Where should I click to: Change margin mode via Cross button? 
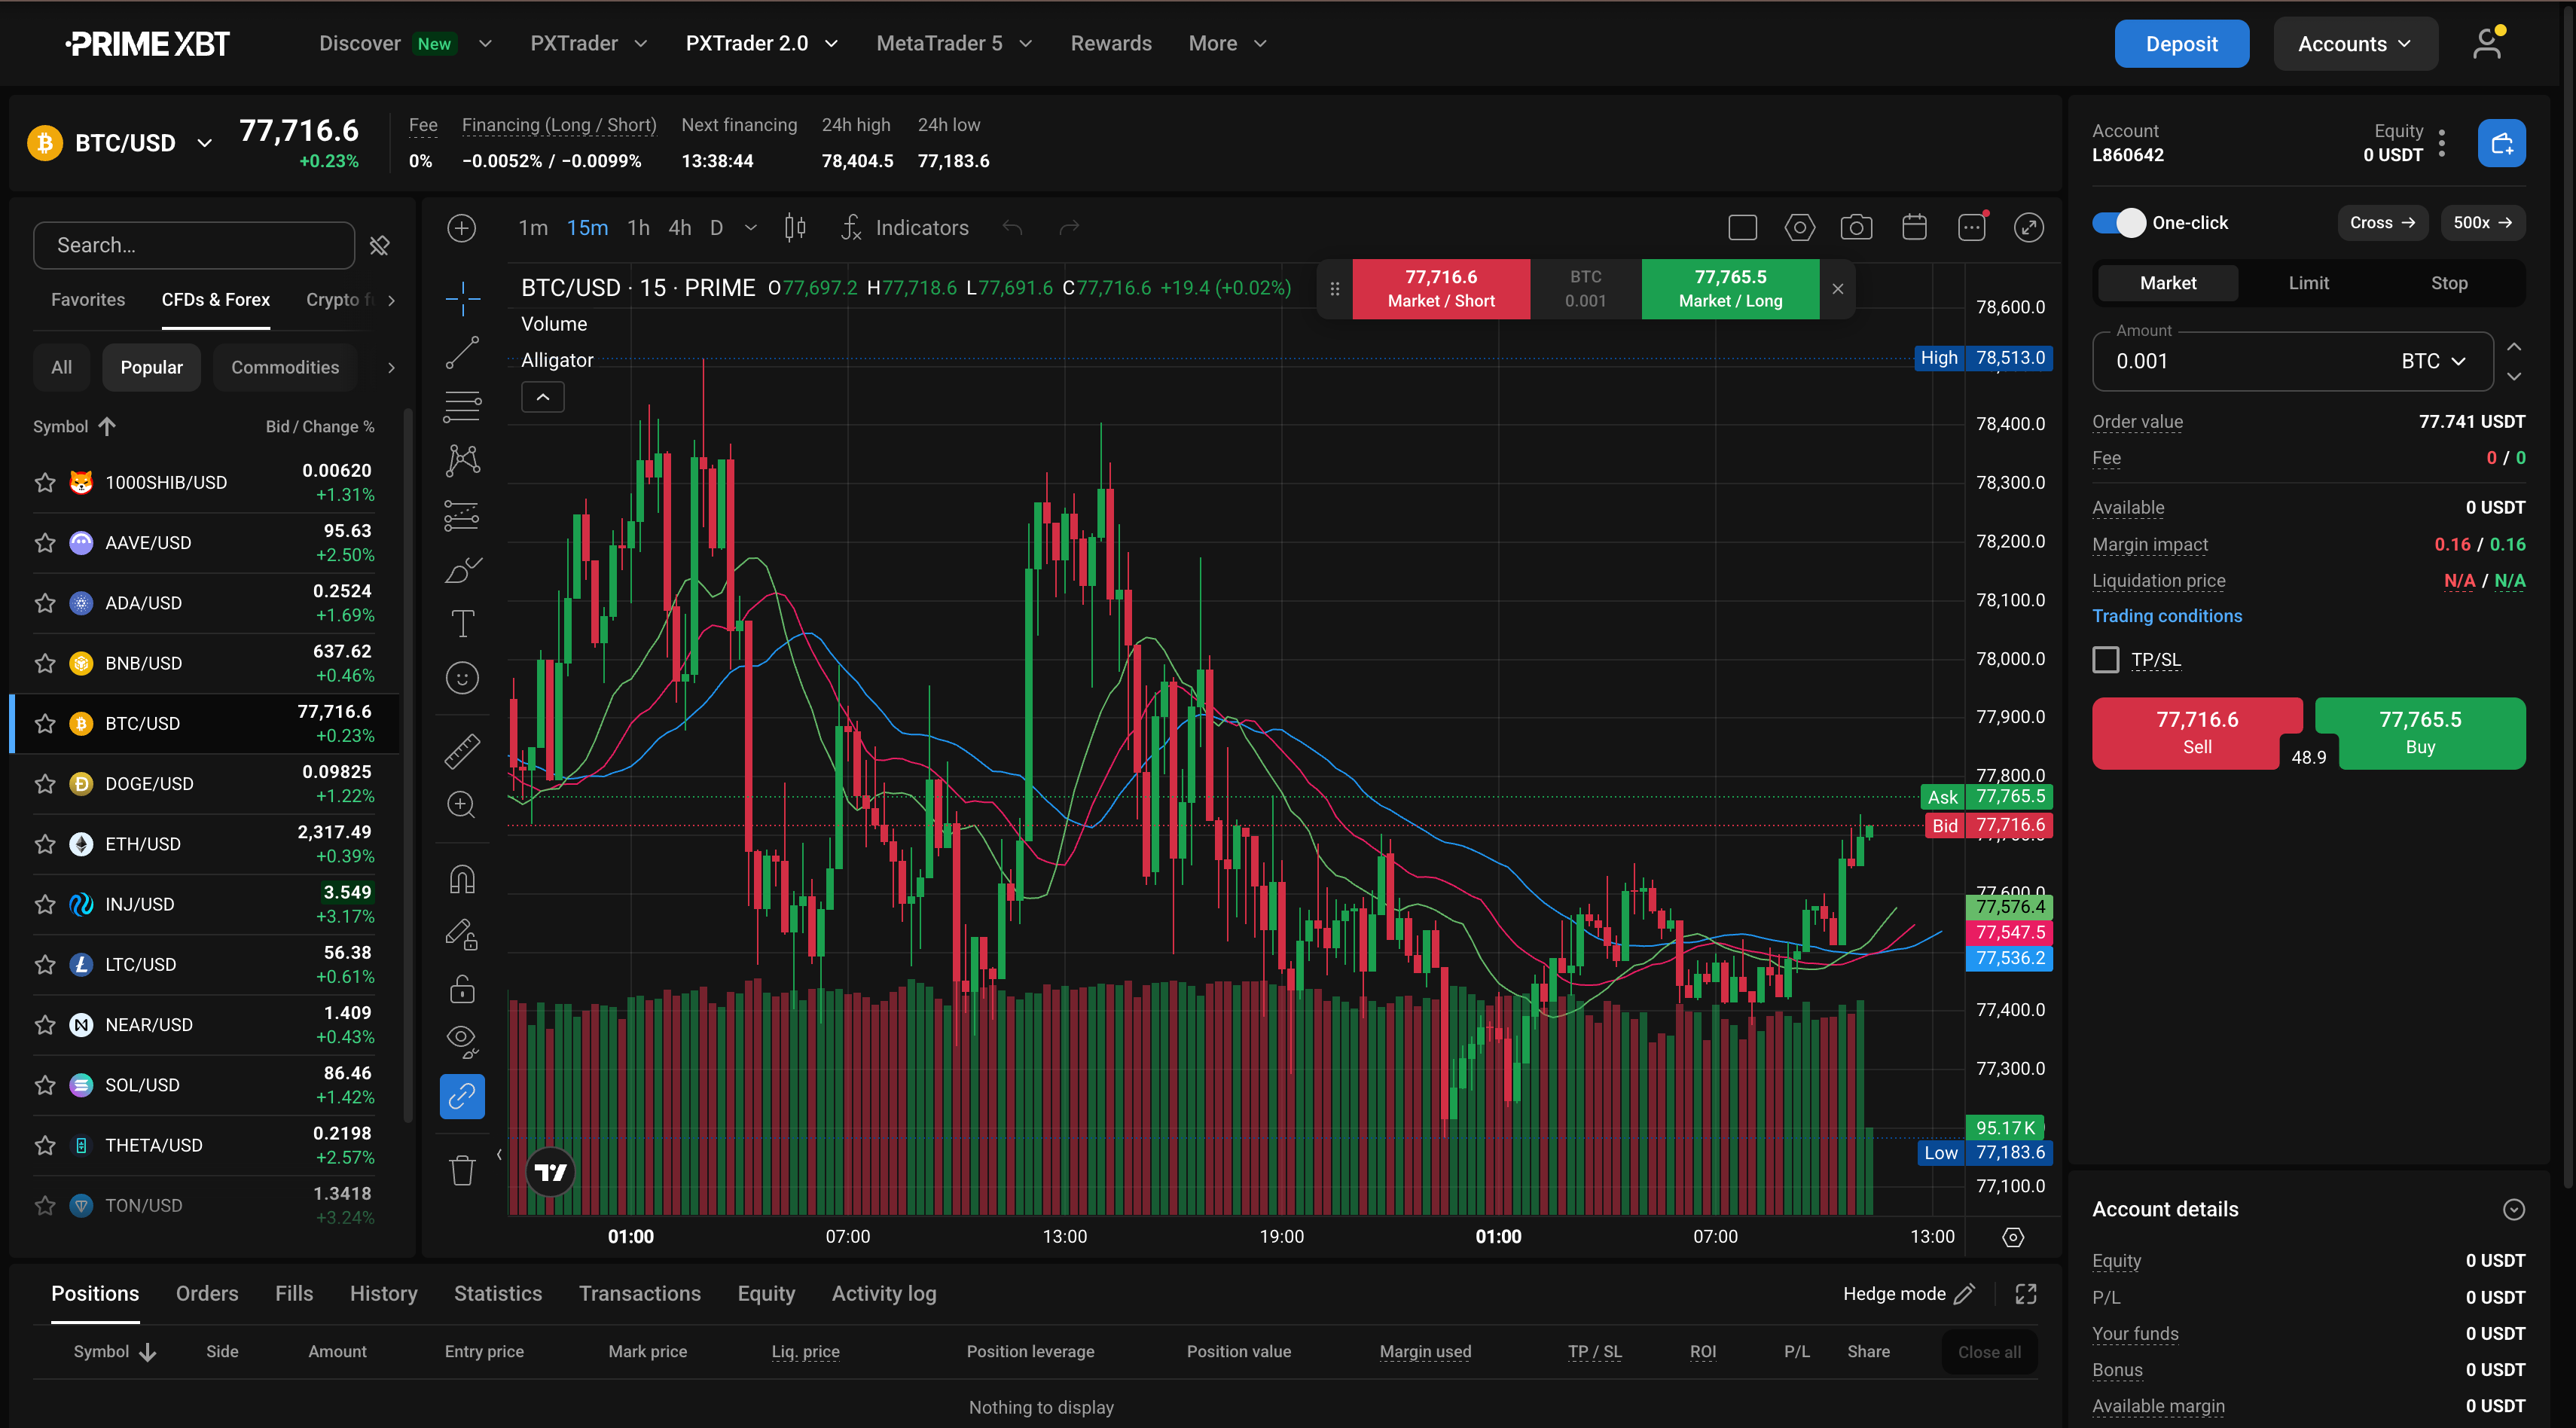[2383, 222]
